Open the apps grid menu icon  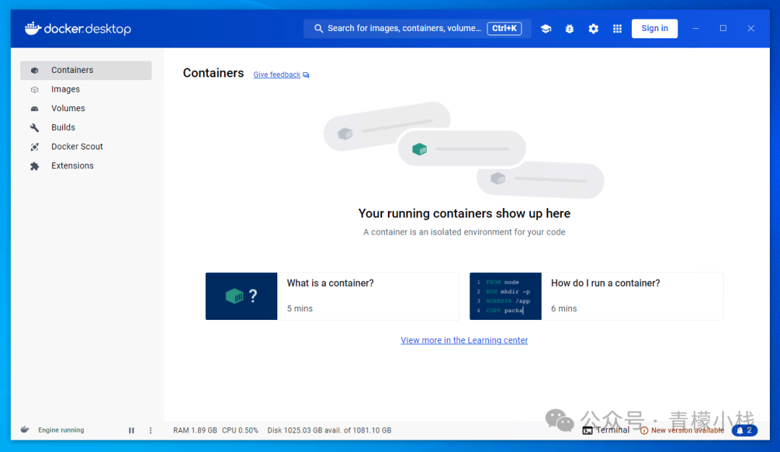pos(617,29)
